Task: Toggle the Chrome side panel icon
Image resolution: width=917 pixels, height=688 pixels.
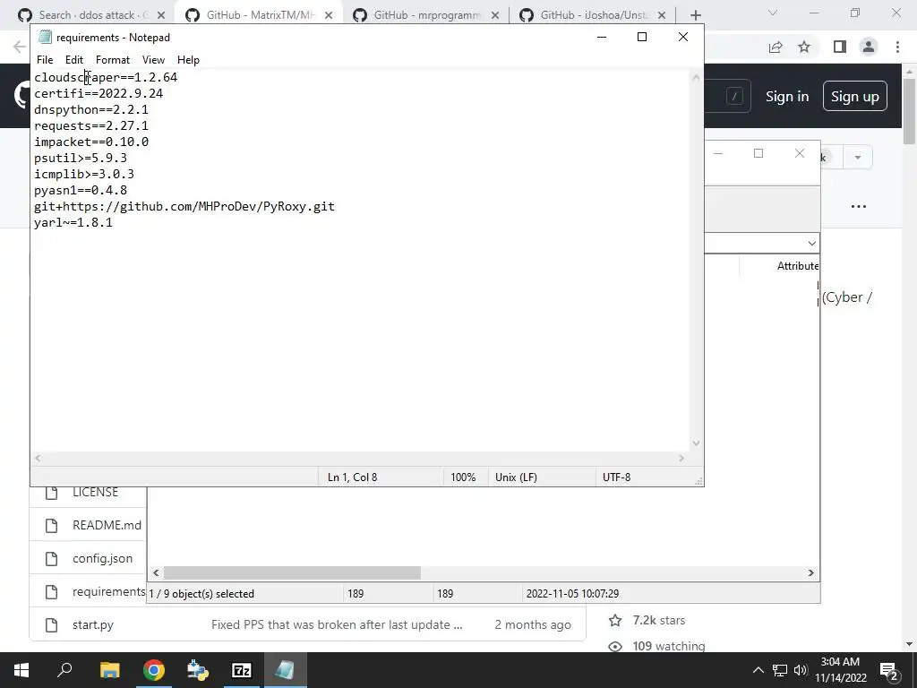Action: [x=840, y=47]
